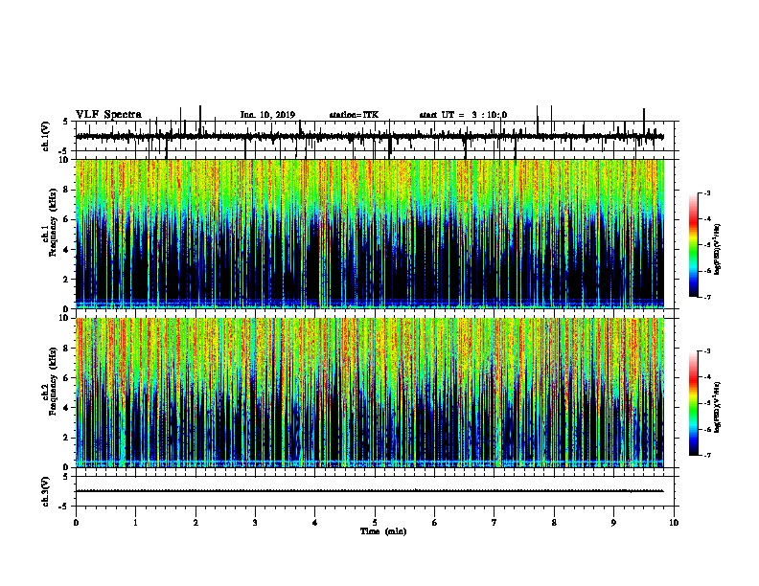The width and height of the screenshot is (759, 586).
Task: Click the 8 kHz tick on ch.2 frequency axis
Action: tap(67, 349)
